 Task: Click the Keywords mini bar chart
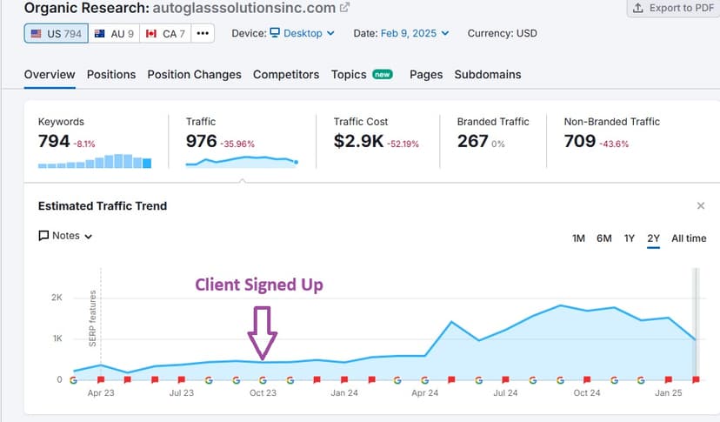(x=95, y=161)
